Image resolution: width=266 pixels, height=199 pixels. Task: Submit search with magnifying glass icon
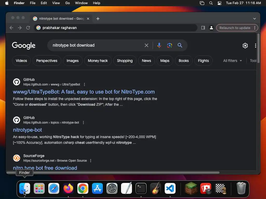pos(180,45)
